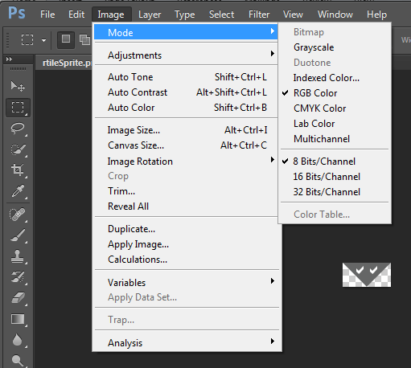The width and height of the screenshot is (411, 368).
Task: Select the Eyedropper tool
Action: [x=18, y=190]
